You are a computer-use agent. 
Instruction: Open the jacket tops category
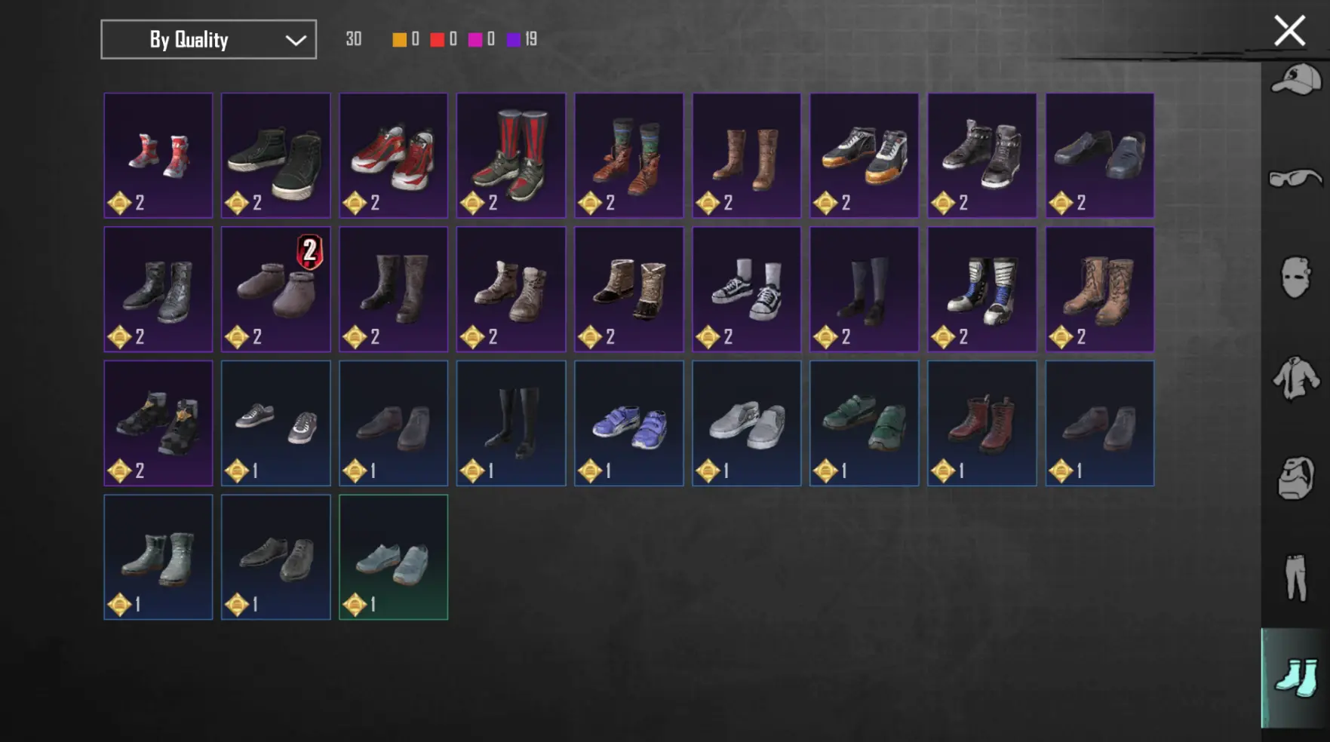coord(1296,377)
